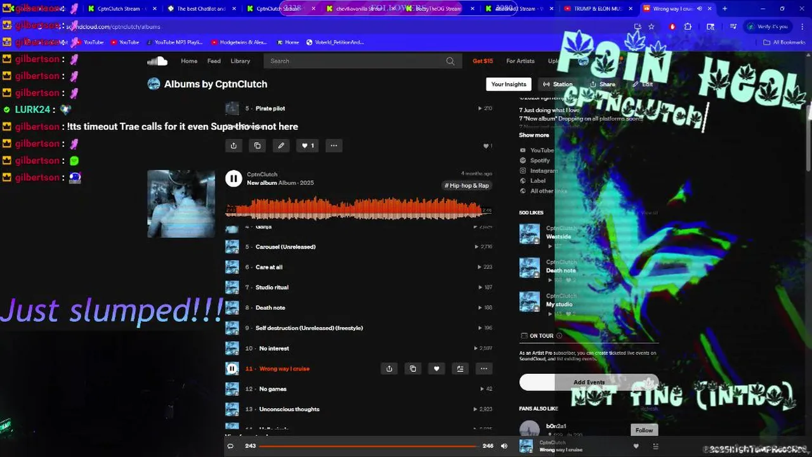Open a new browser tab
Screen dimensions: 812x457
click(724, 9)
